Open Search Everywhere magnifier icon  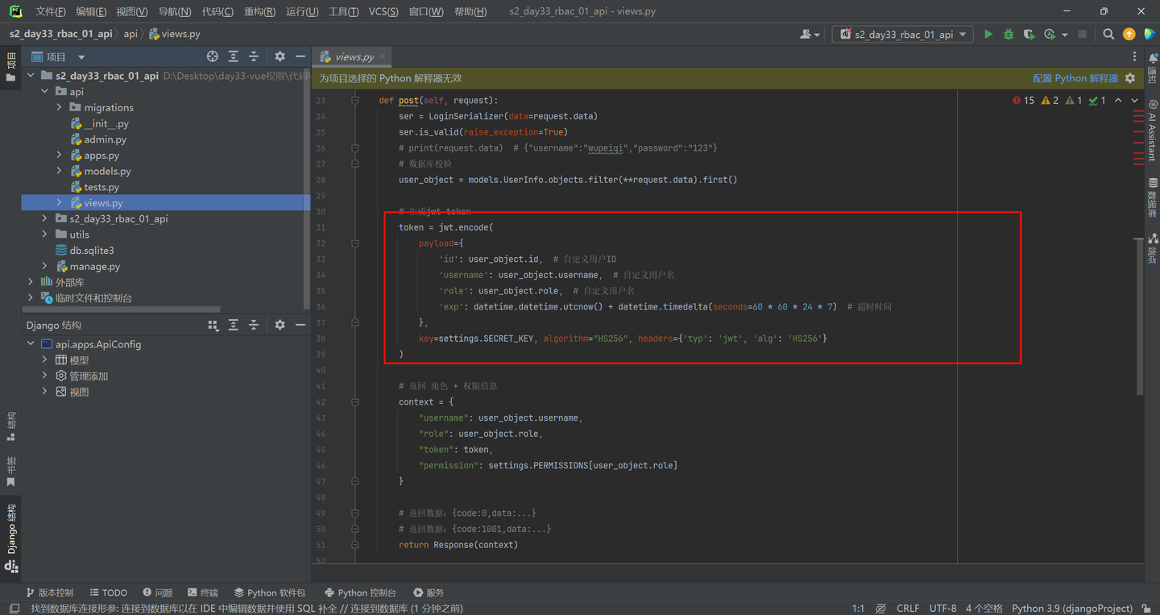1108,35
